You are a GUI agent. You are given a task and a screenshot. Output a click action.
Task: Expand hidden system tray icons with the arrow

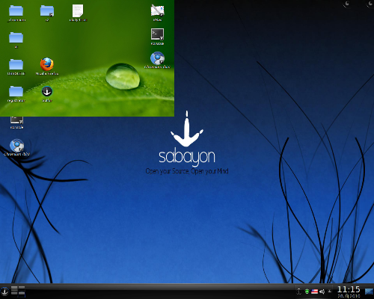point(330,291)
